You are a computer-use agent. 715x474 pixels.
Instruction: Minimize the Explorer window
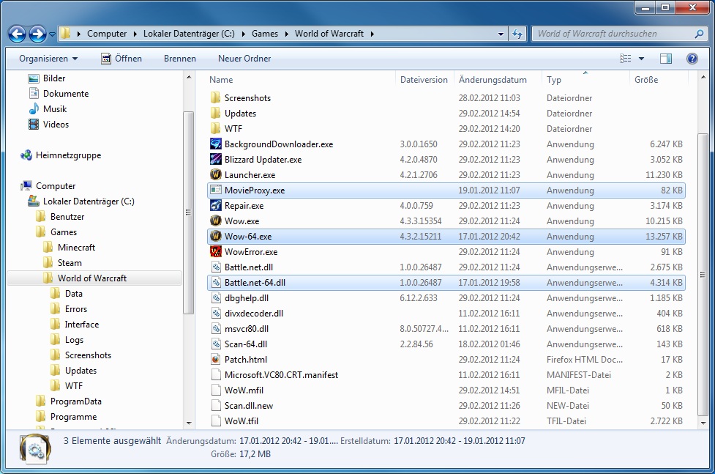click(645, 8)
